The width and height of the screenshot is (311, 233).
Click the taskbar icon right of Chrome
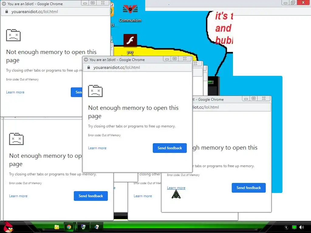[83, 227]
